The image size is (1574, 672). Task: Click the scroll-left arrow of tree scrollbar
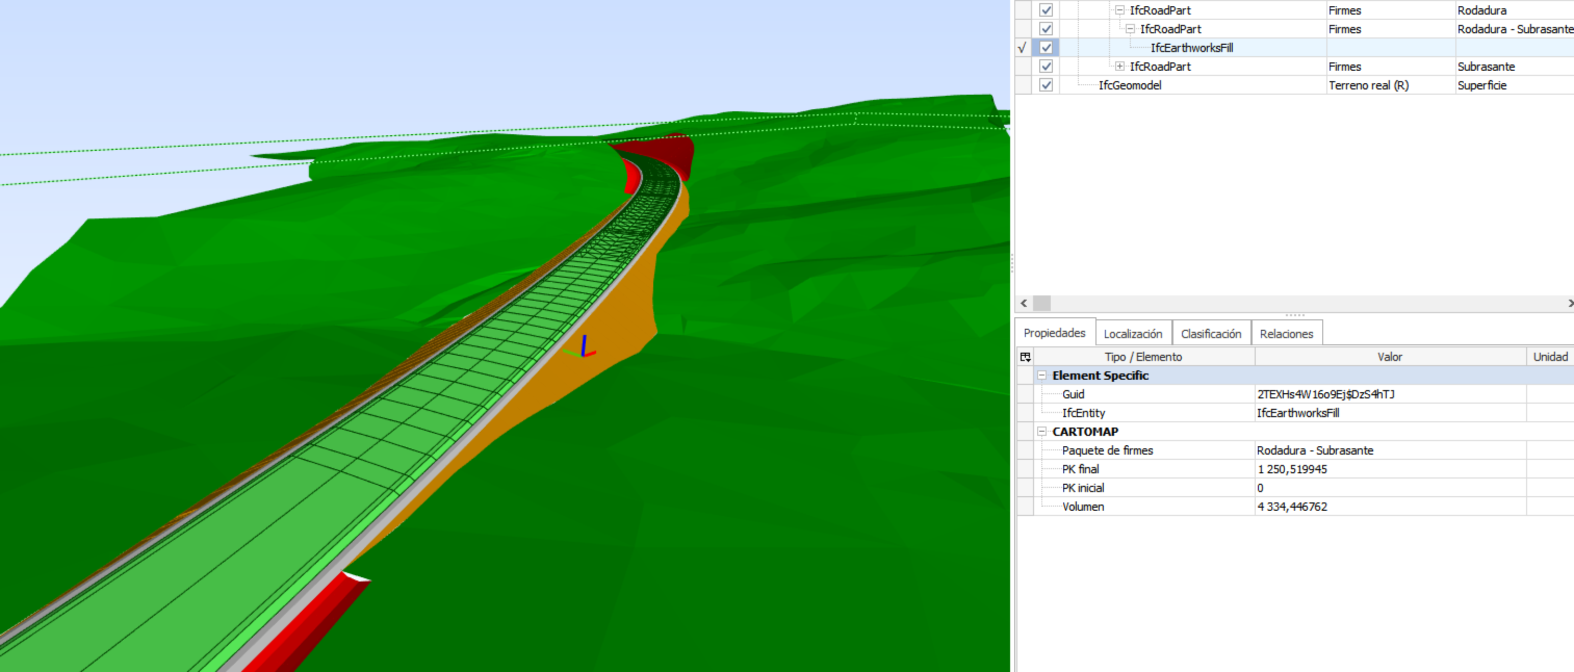point(1024,303)
